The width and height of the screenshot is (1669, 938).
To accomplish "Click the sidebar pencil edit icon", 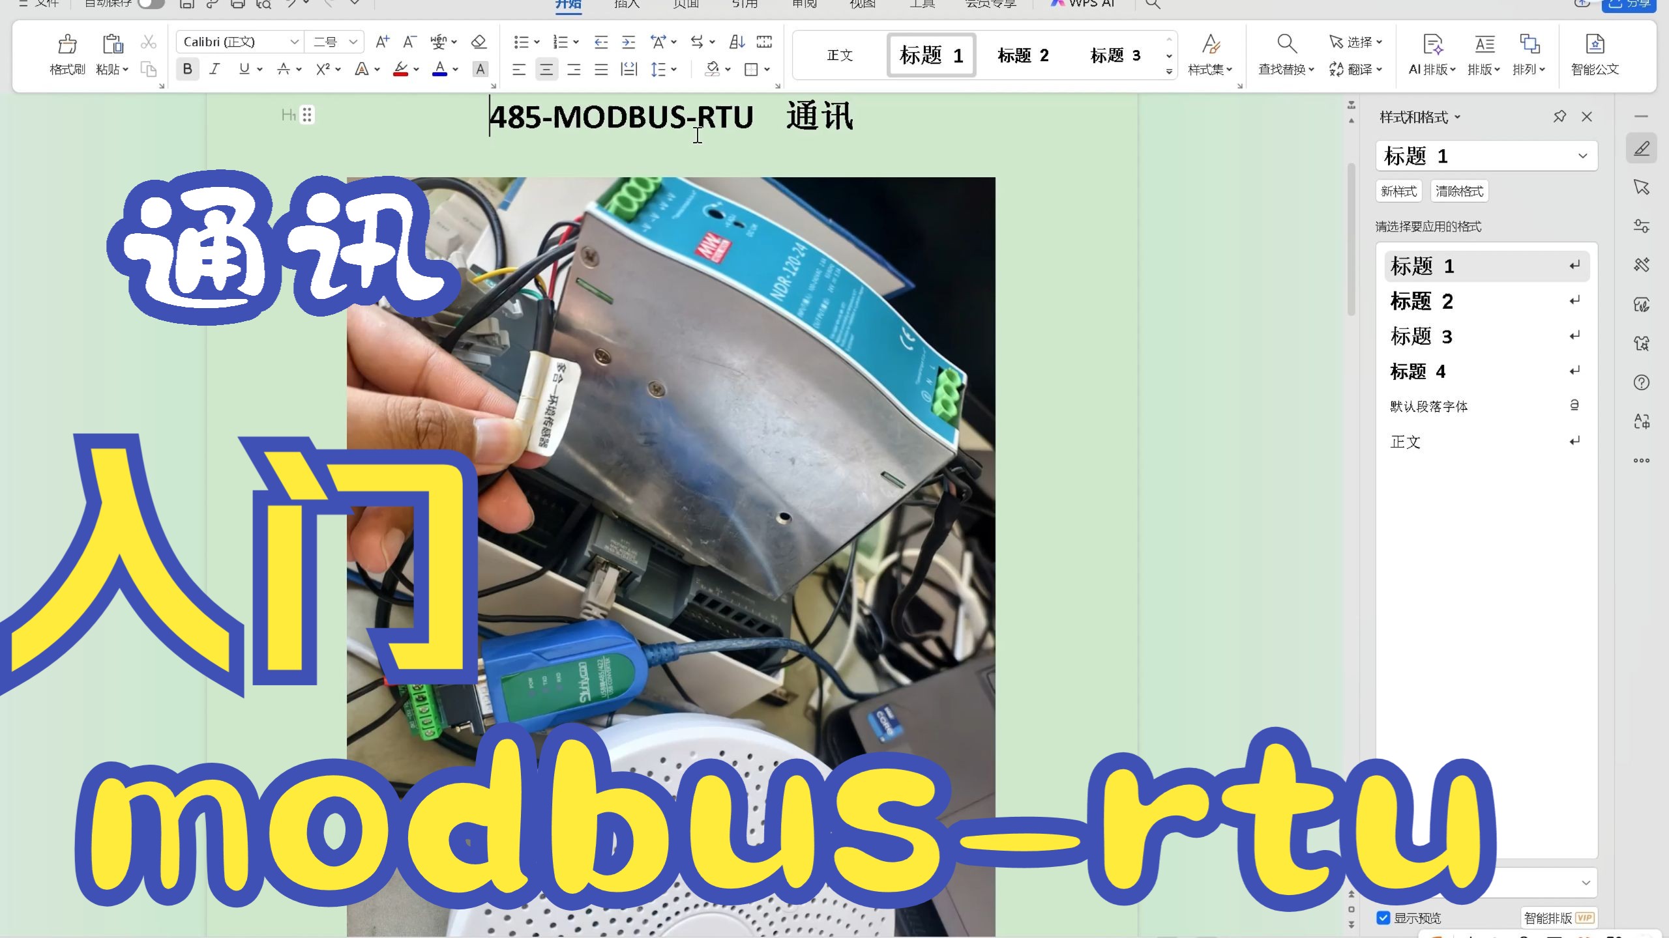I will (1642, 149).
